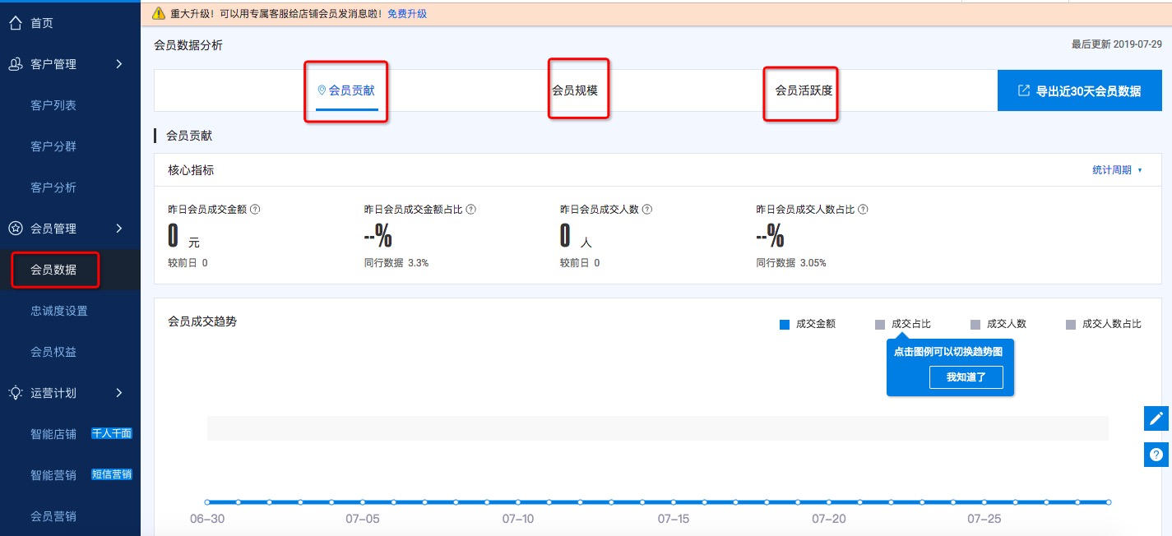Toggle the 成交金额 legend square

point(785,325)
